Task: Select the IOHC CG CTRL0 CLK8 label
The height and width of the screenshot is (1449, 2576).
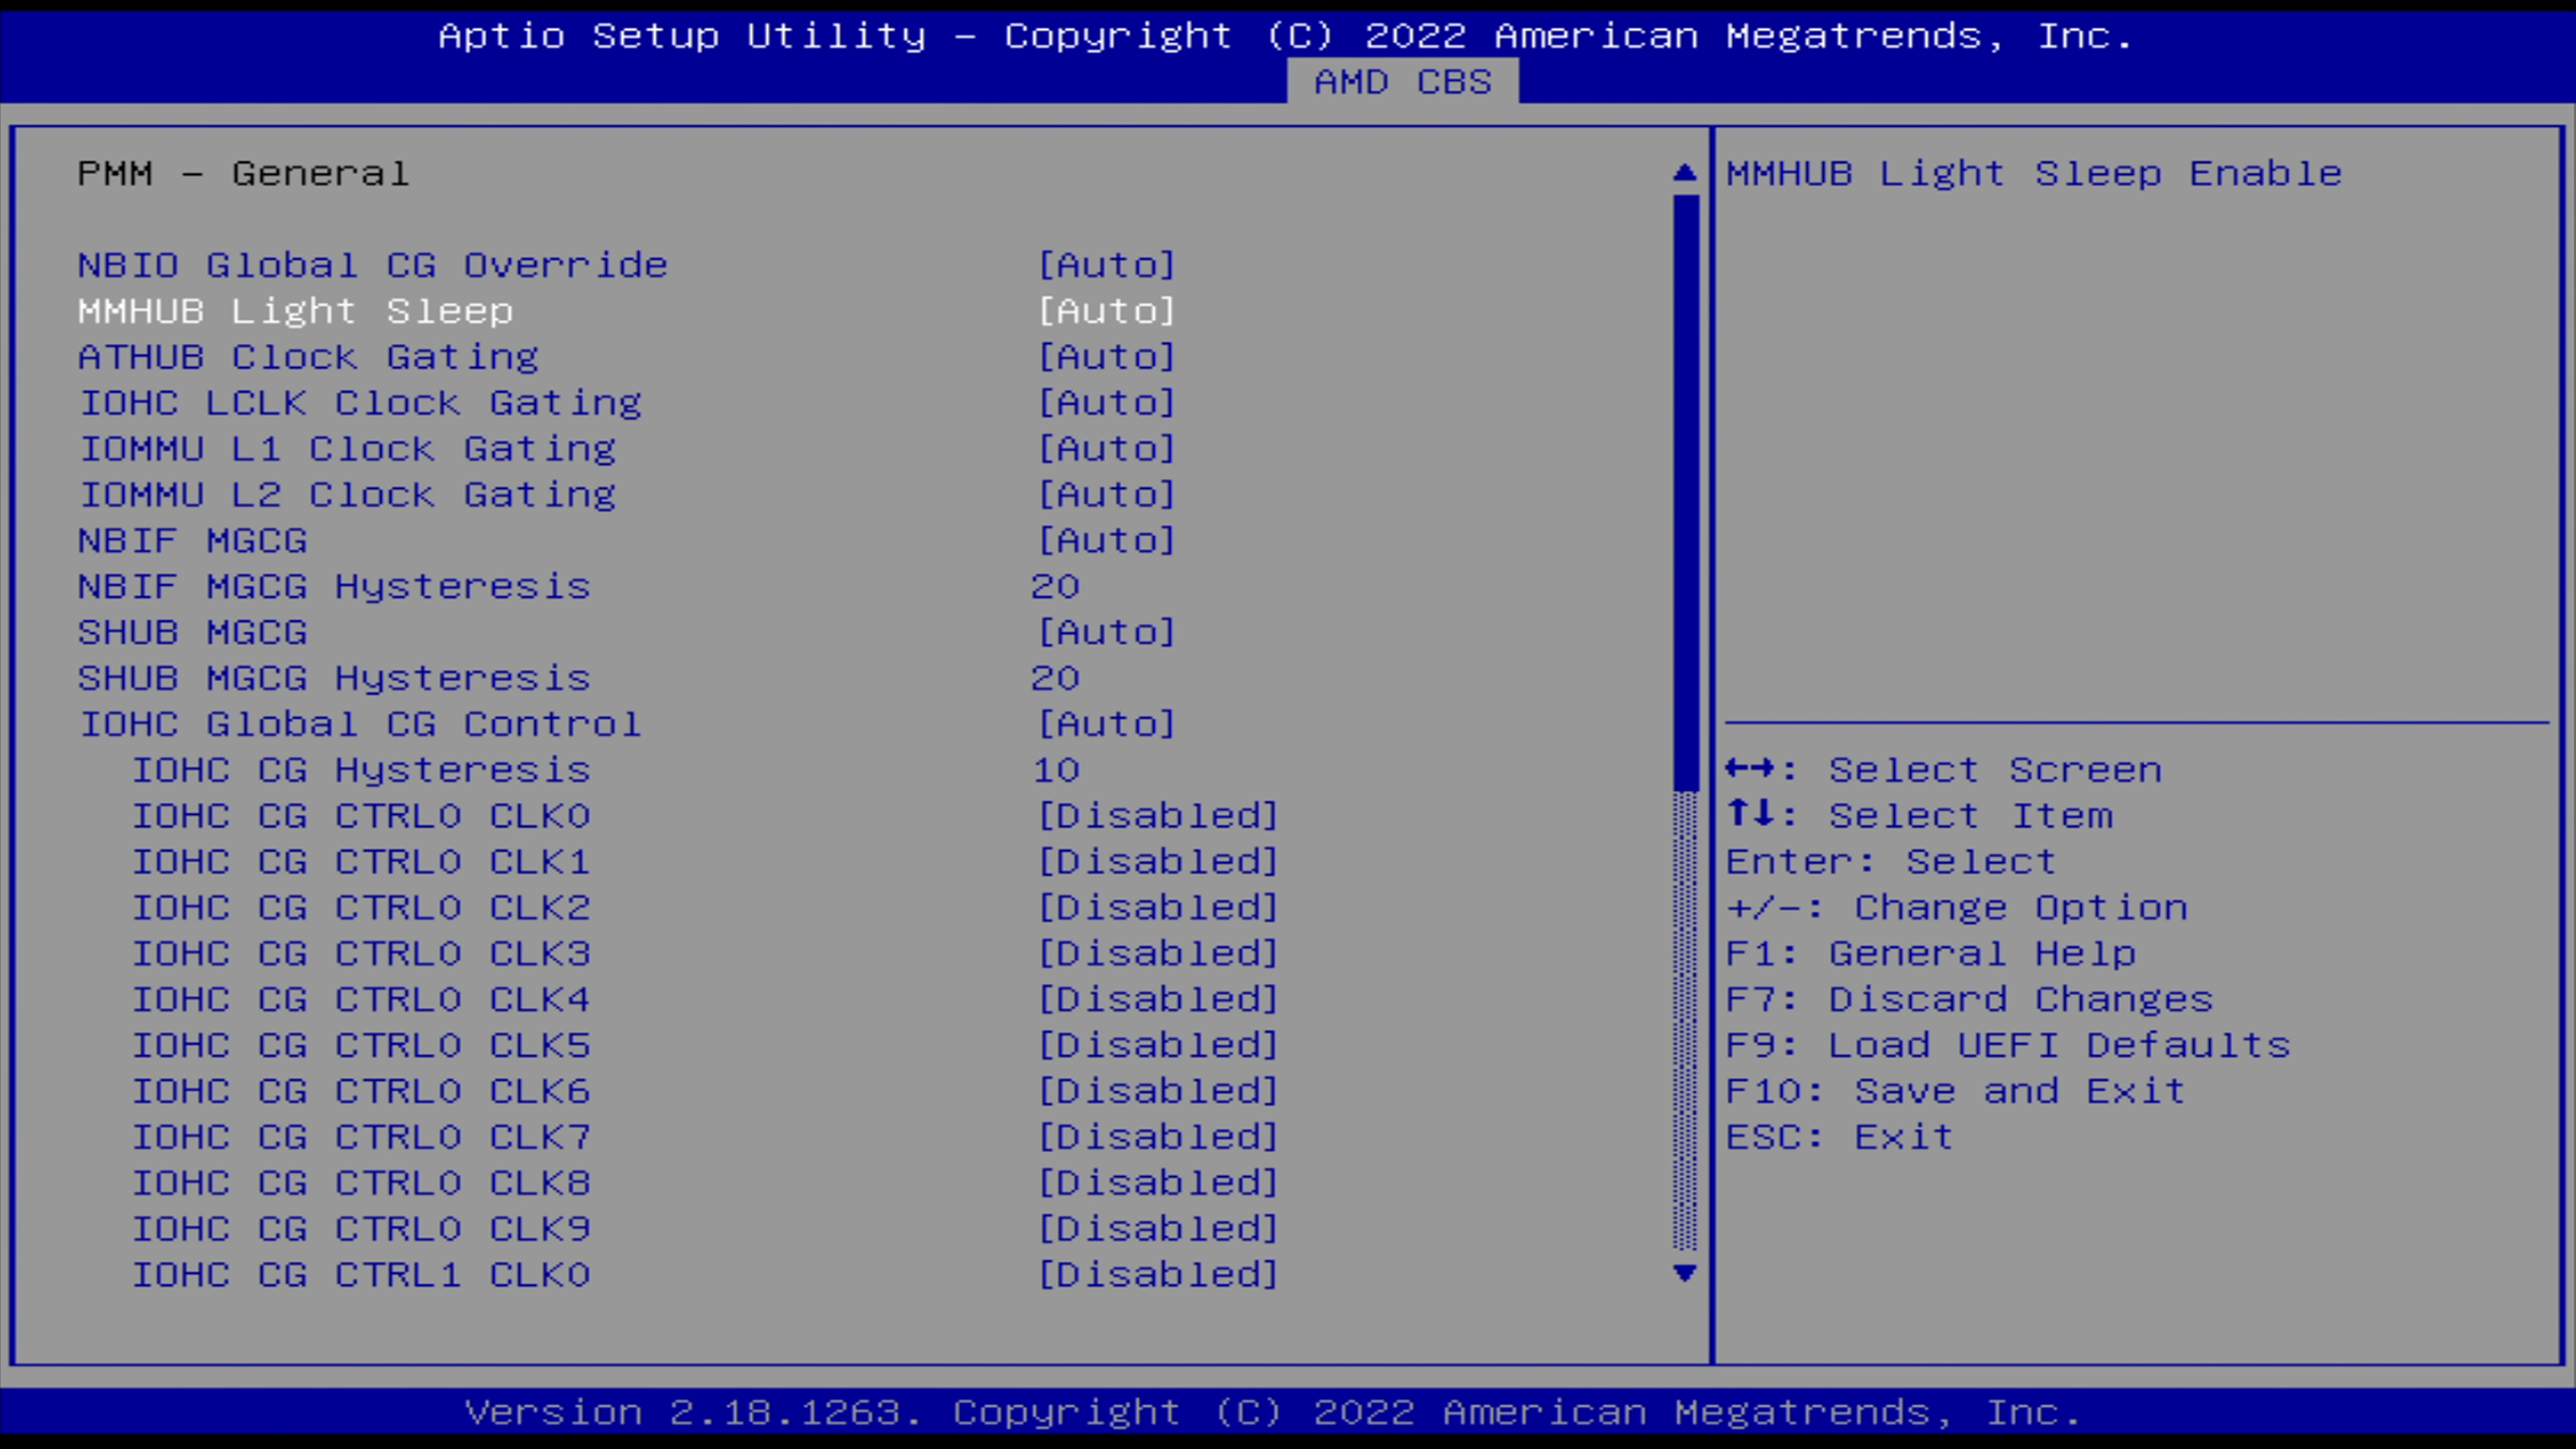Action: pos(361,1184)
